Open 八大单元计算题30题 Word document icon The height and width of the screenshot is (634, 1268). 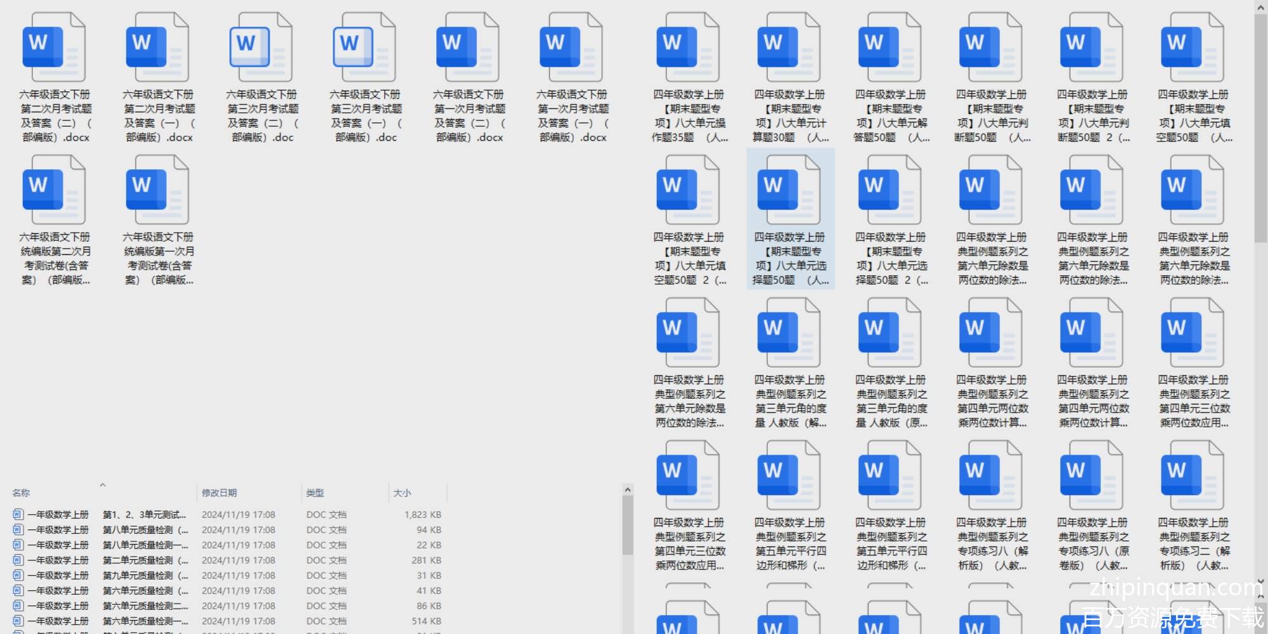tap(789, 48)
